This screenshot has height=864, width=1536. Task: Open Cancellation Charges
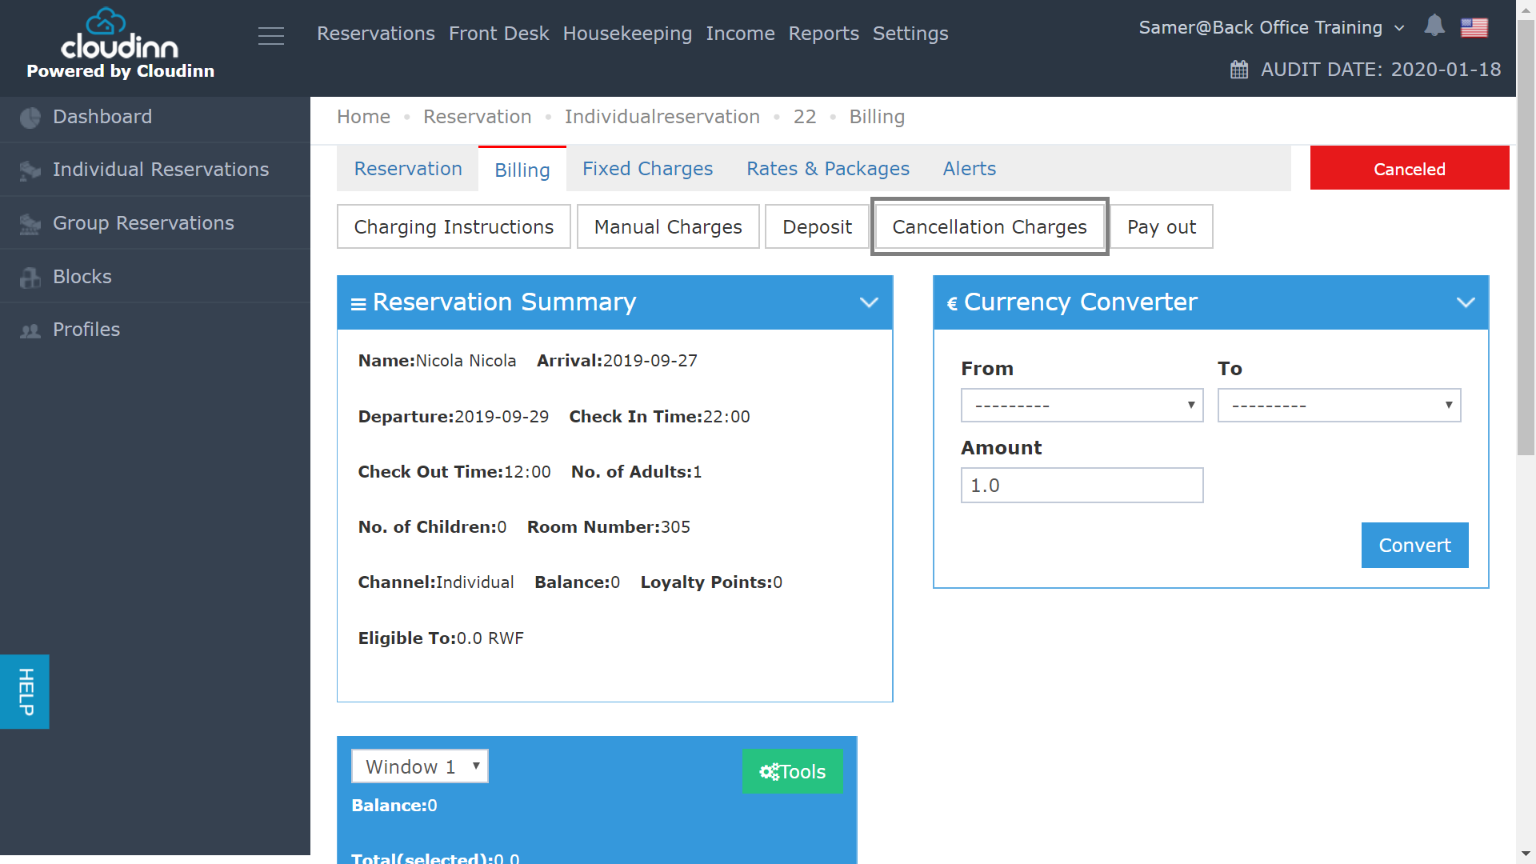click(990, 227)
